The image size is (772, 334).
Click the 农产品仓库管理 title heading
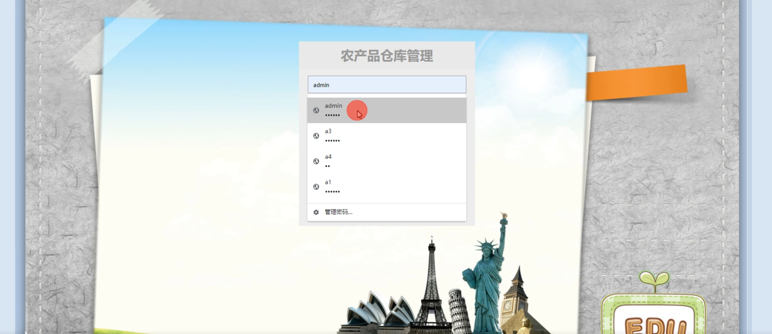point(387,56)
